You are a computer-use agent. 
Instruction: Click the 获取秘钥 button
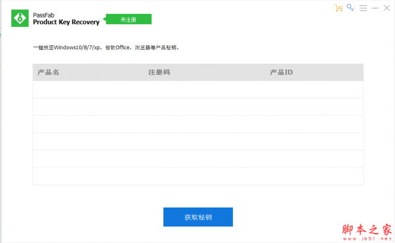point(198,217)
